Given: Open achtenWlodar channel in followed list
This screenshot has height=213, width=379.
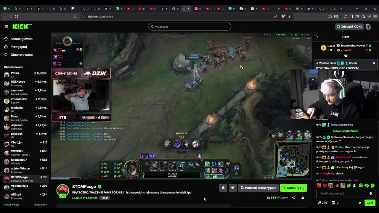Looking at the screenshot, I should (x=25, y=170).
